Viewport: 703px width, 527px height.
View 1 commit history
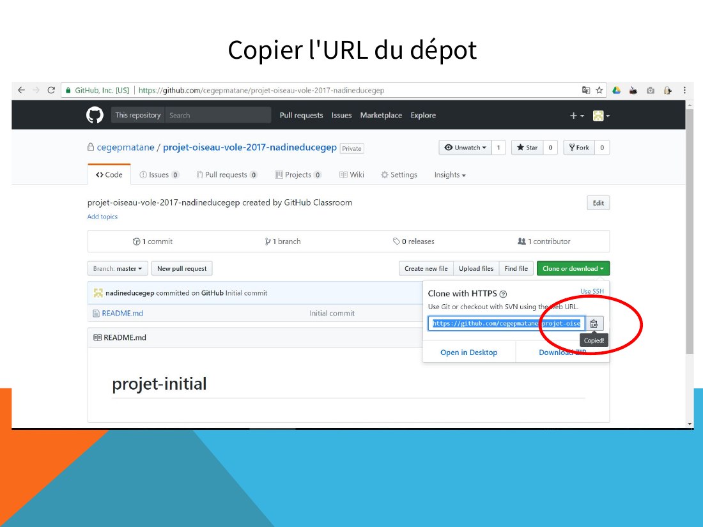point(153,241)
